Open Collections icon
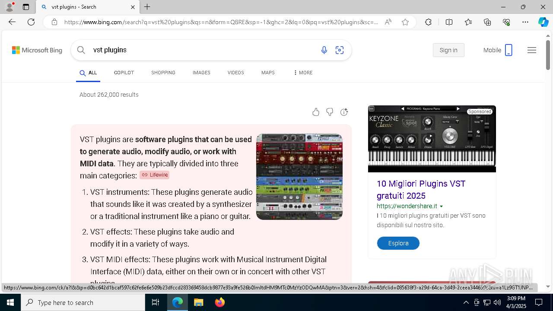553x311 pixels. pyautogui.click(x=487, y=22)
